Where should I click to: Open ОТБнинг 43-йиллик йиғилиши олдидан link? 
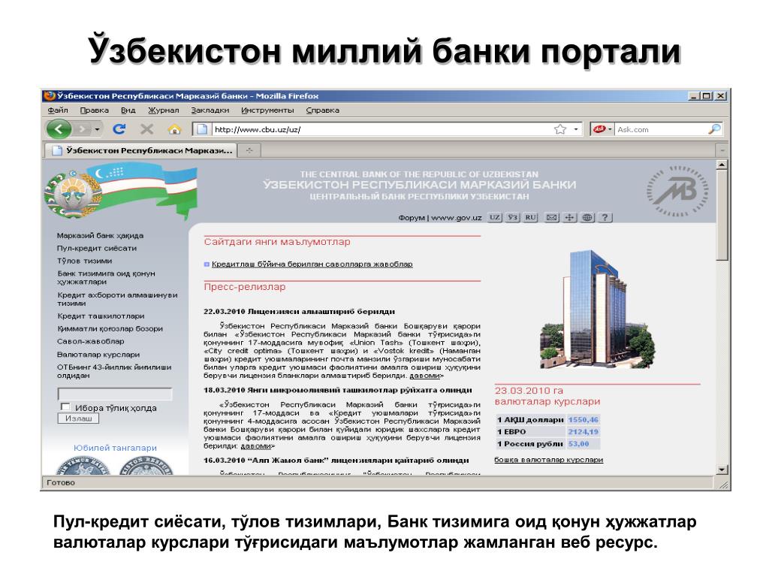[x=114, y=371]
